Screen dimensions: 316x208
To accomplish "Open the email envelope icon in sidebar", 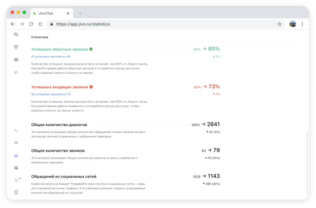I will [16, 60].
